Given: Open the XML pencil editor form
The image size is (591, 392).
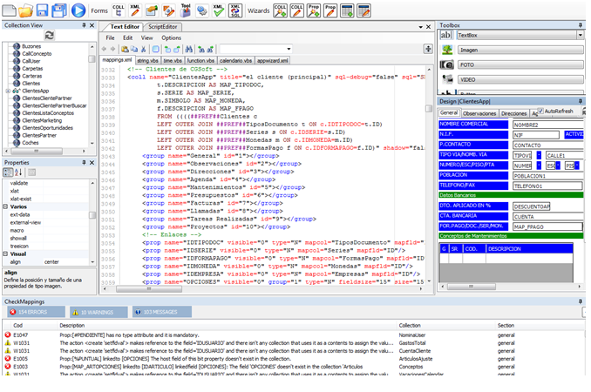Looking at the screenshot, I should coord(135,10).
